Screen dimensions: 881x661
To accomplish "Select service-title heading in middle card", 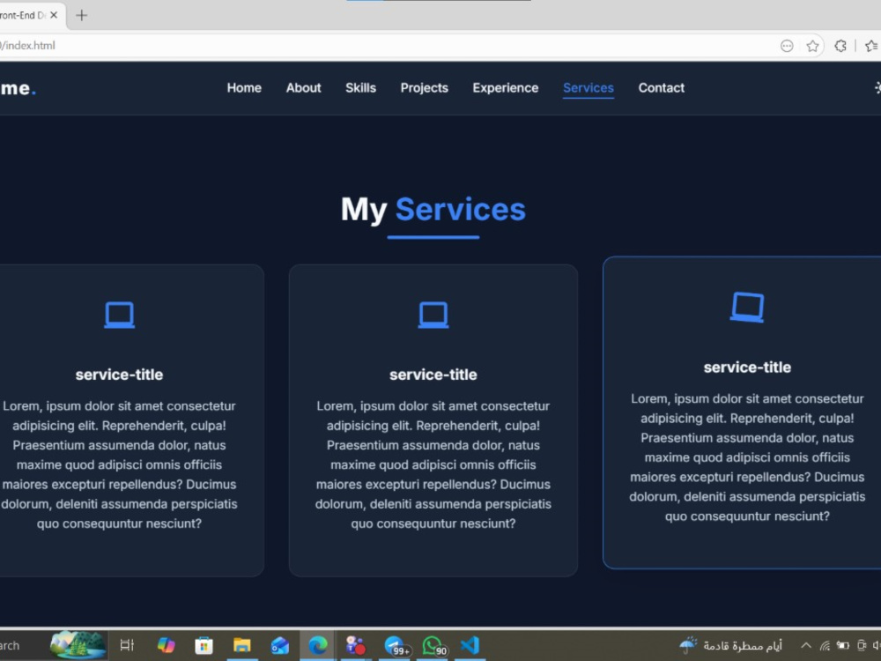I will pos(433,375).
